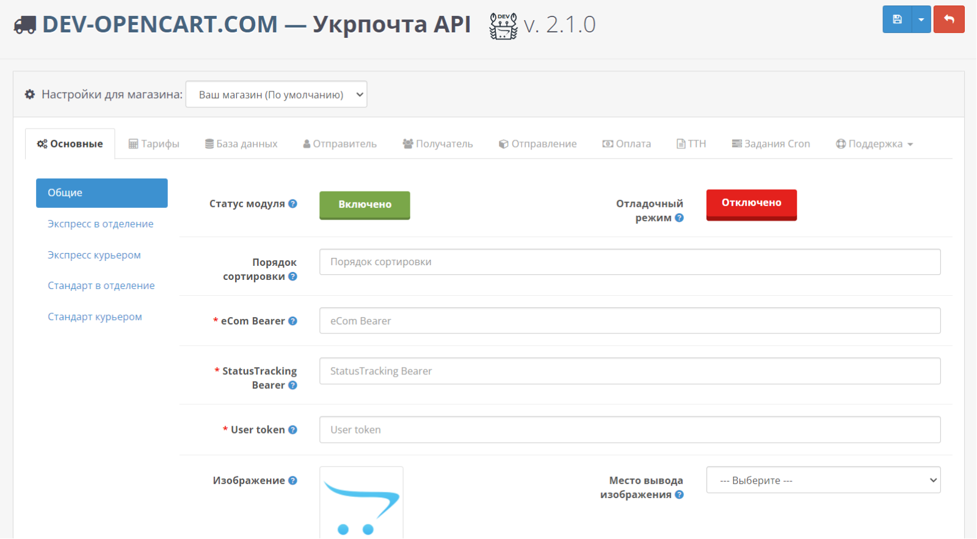Image resolution: width=977 pixels, height=539 pixels.
Task: Click the blue save disk icon button
Action: coord(897,20)
